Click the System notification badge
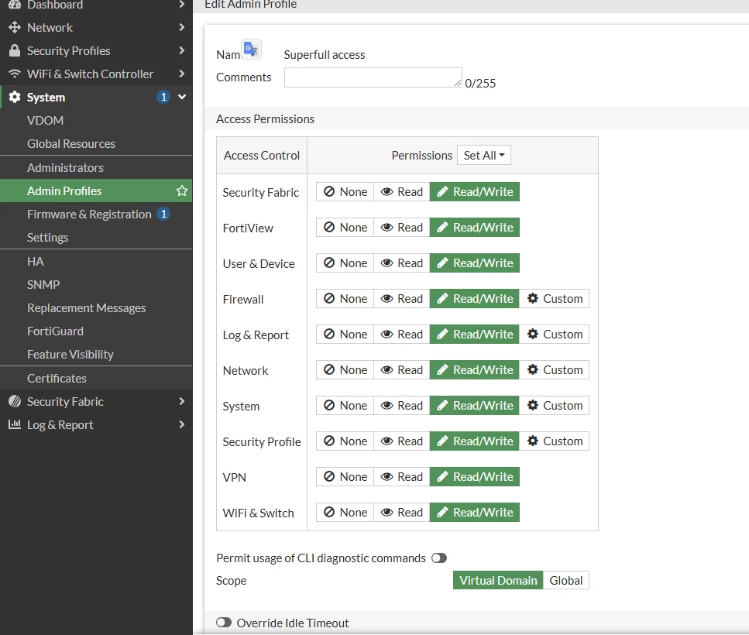 pyautogui.click(x=163, y=97)
